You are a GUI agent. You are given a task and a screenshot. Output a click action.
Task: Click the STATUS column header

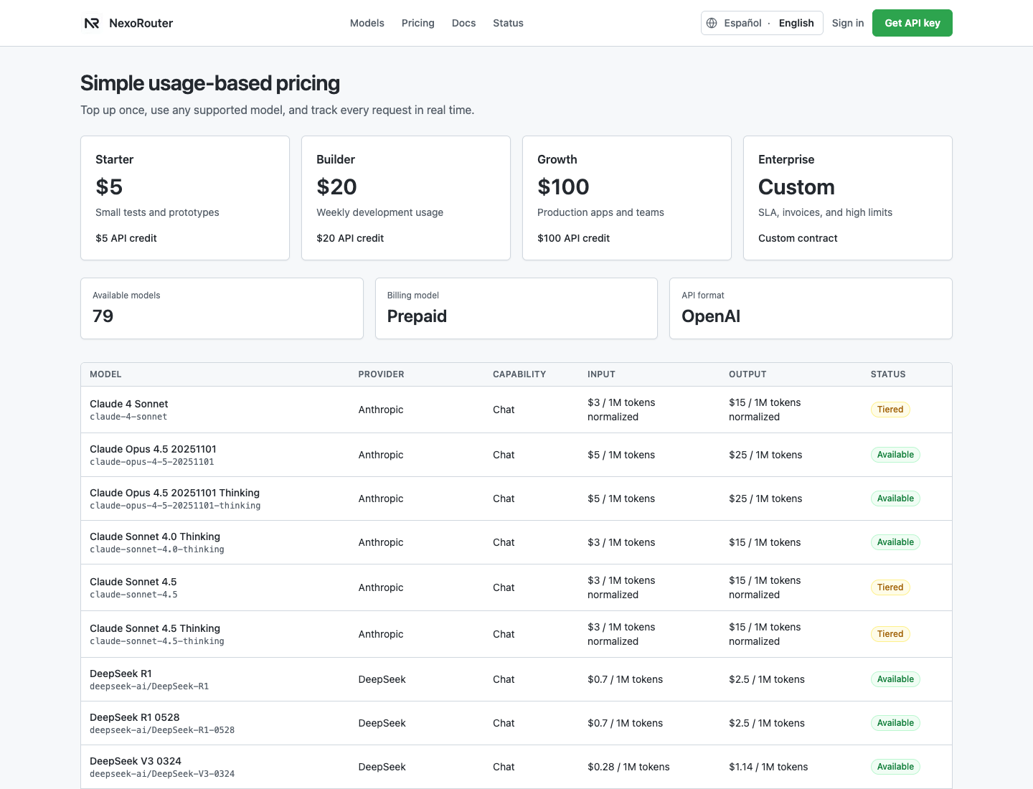[888, 374]
